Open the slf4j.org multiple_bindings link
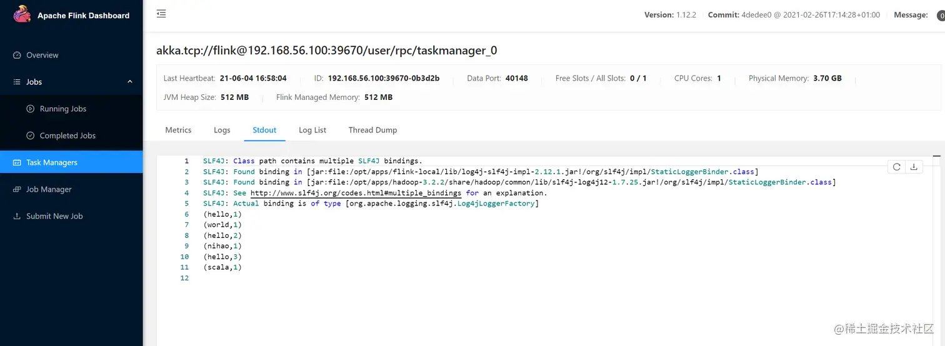 coord(356,193)
